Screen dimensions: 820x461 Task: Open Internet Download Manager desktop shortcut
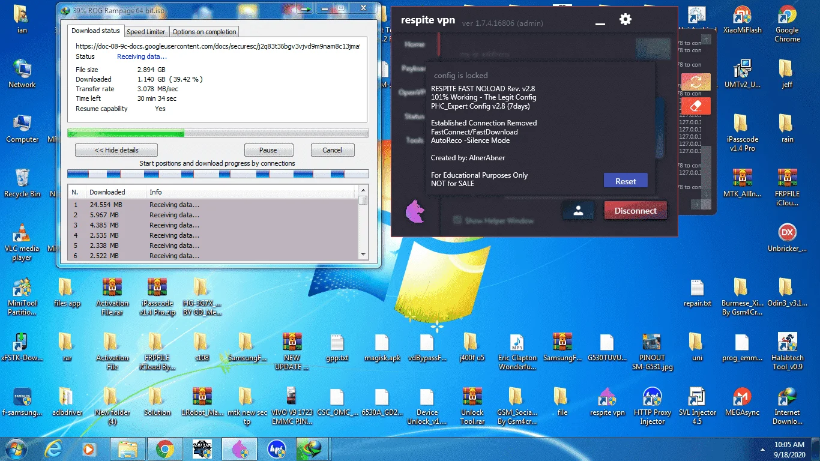pyautogui.click(x=787, y=406)
